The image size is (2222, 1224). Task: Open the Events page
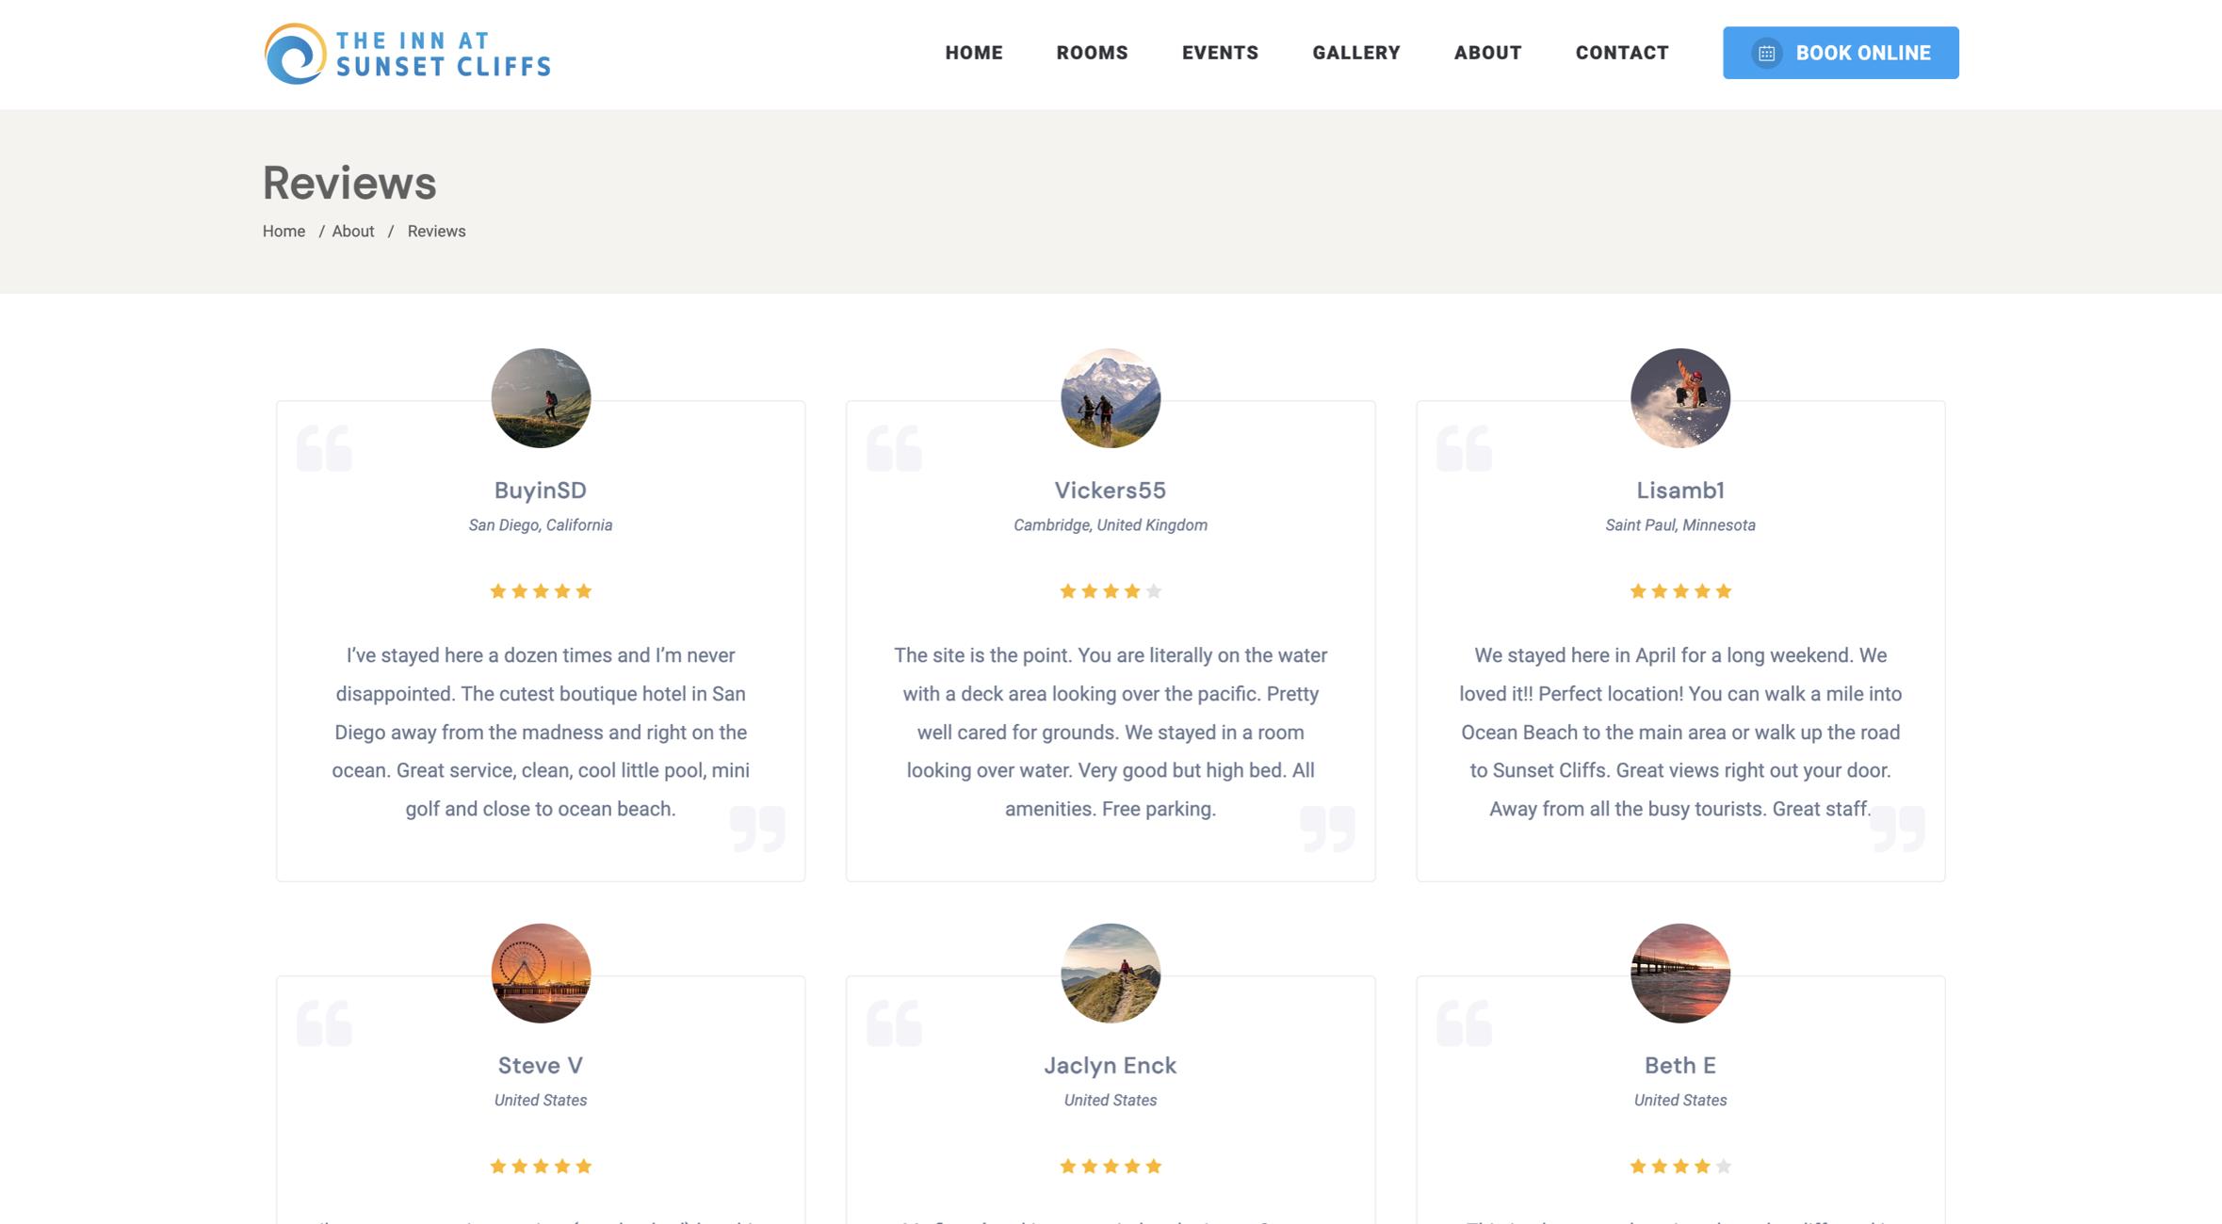(x=1220, y=53)
